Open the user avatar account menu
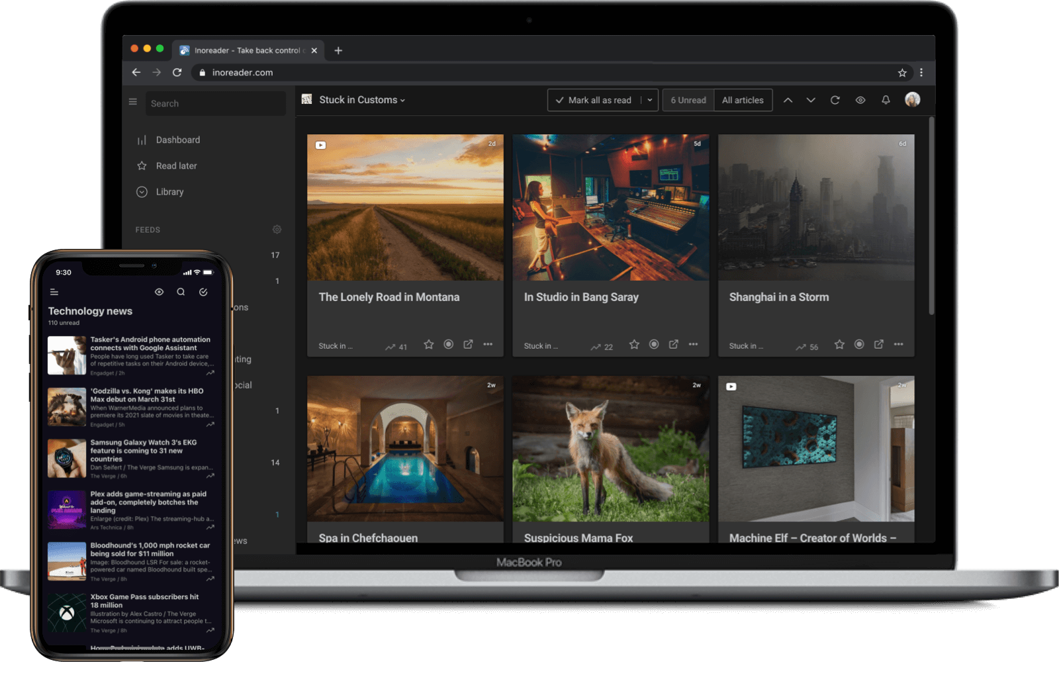This screenshot has height=695, width=1059. tap(913, 100)
